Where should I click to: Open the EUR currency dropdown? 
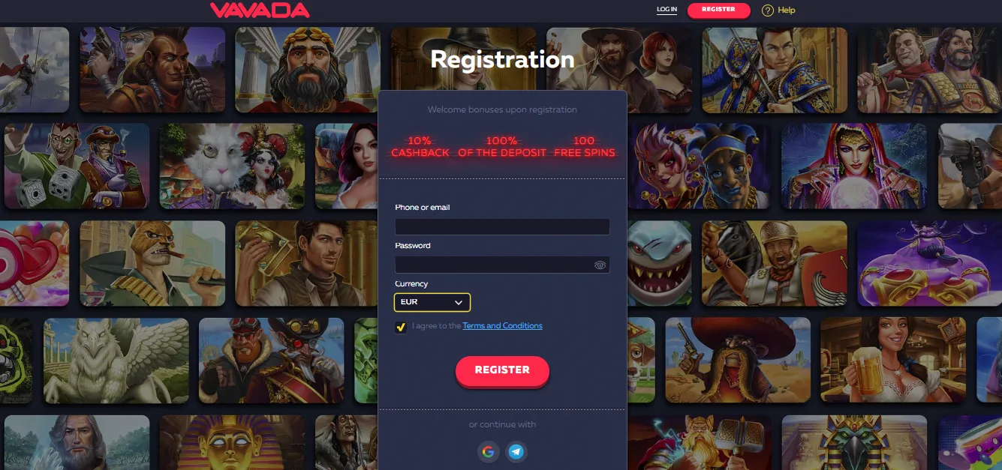432,302
